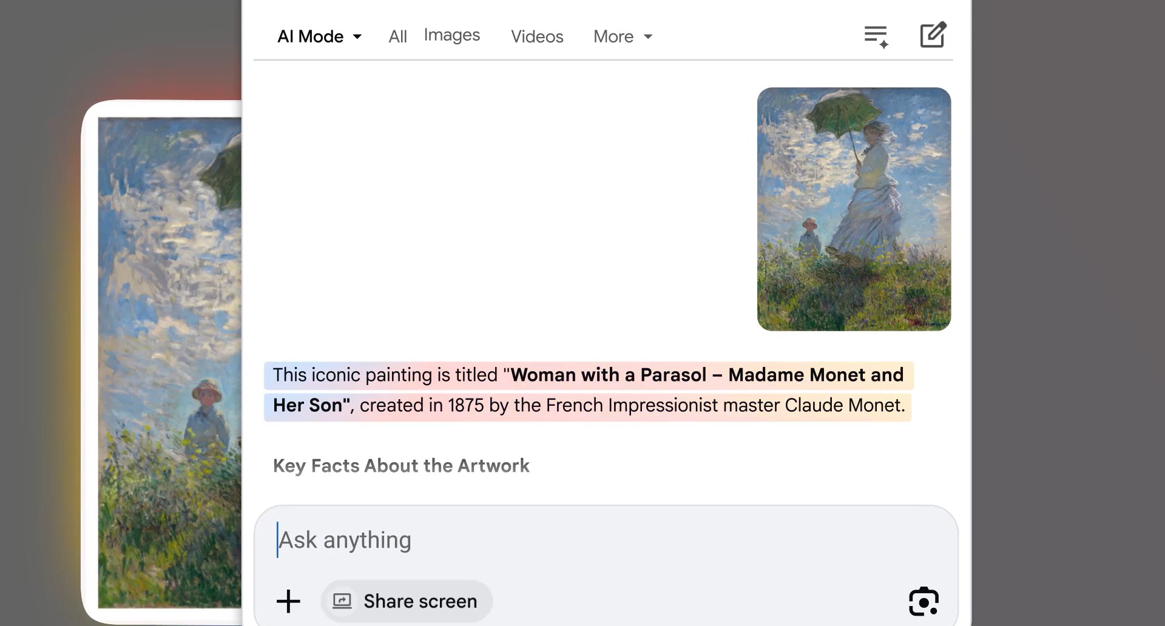The height and width of the screenshot is (626, 1165).
Task: Focus the Ask anything input field
Action: (x=546, y=540)
